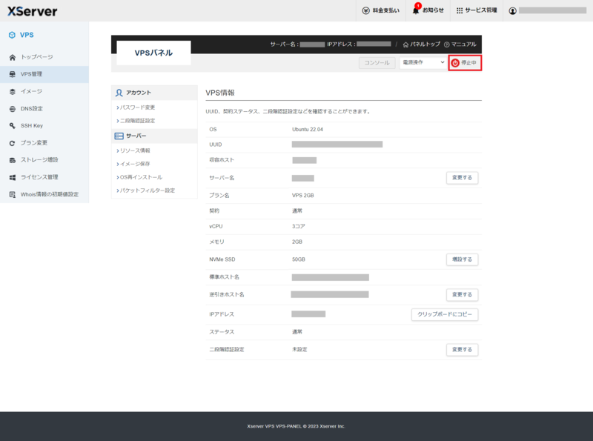Click the layers icon beside イメージ
The width and height of the screenshot is (593, 441).
pyautogui.click(x=13, y=91)
